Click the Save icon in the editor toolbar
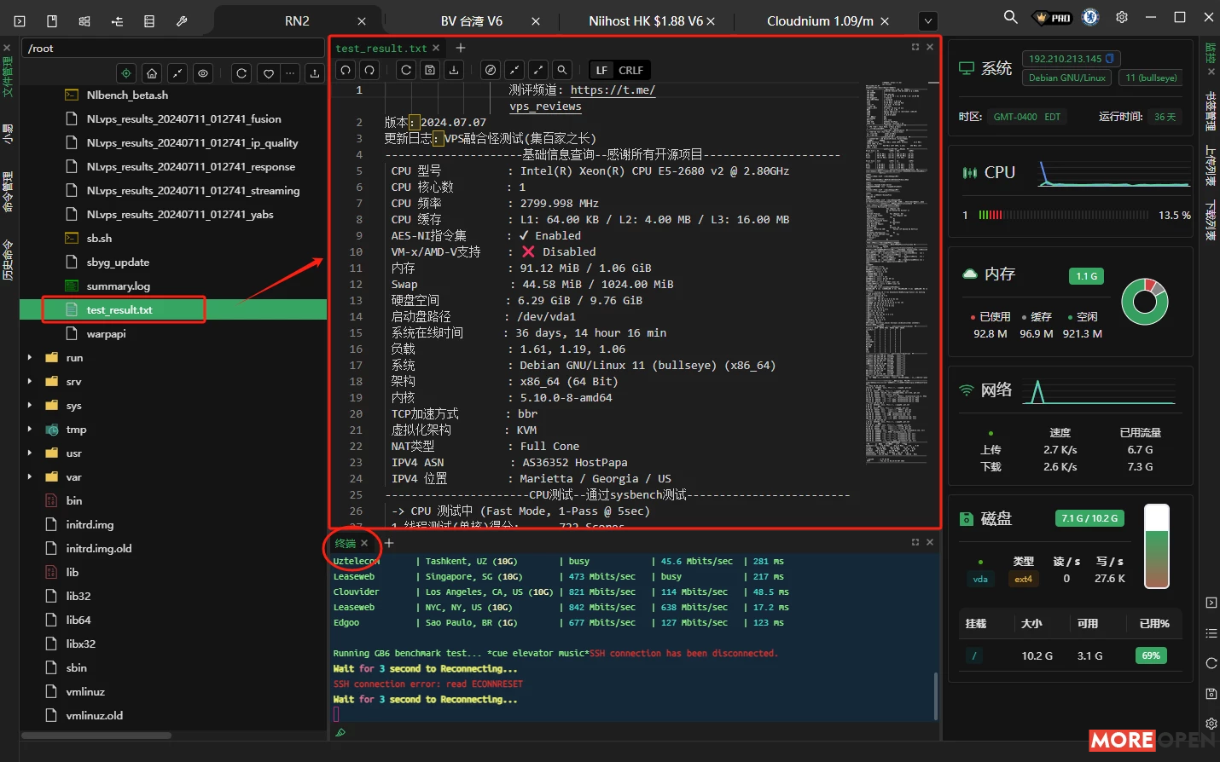 (x=429, y=70)
